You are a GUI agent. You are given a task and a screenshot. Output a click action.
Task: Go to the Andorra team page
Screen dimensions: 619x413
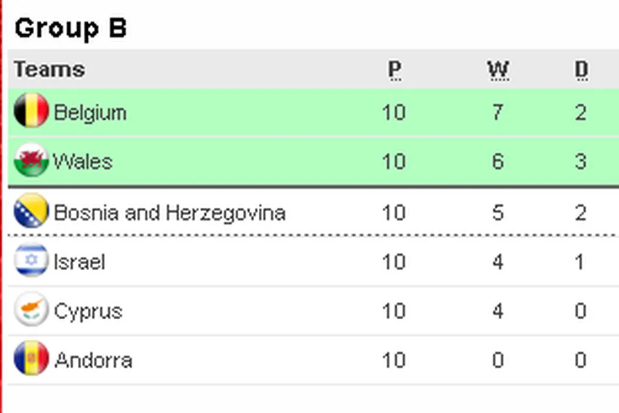tap(93, 360)
